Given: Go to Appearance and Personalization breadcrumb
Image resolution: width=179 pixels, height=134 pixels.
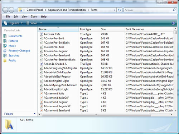Looking at the screenshot, I should (x=67, y=10).
